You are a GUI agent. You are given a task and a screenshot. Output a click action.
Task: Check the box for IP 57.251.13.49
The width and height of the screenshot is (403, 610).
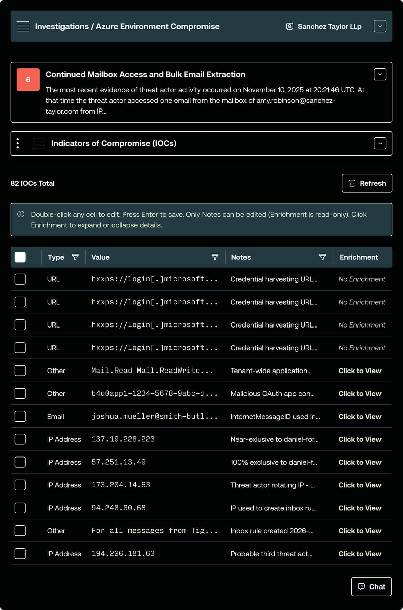[20, 462]
